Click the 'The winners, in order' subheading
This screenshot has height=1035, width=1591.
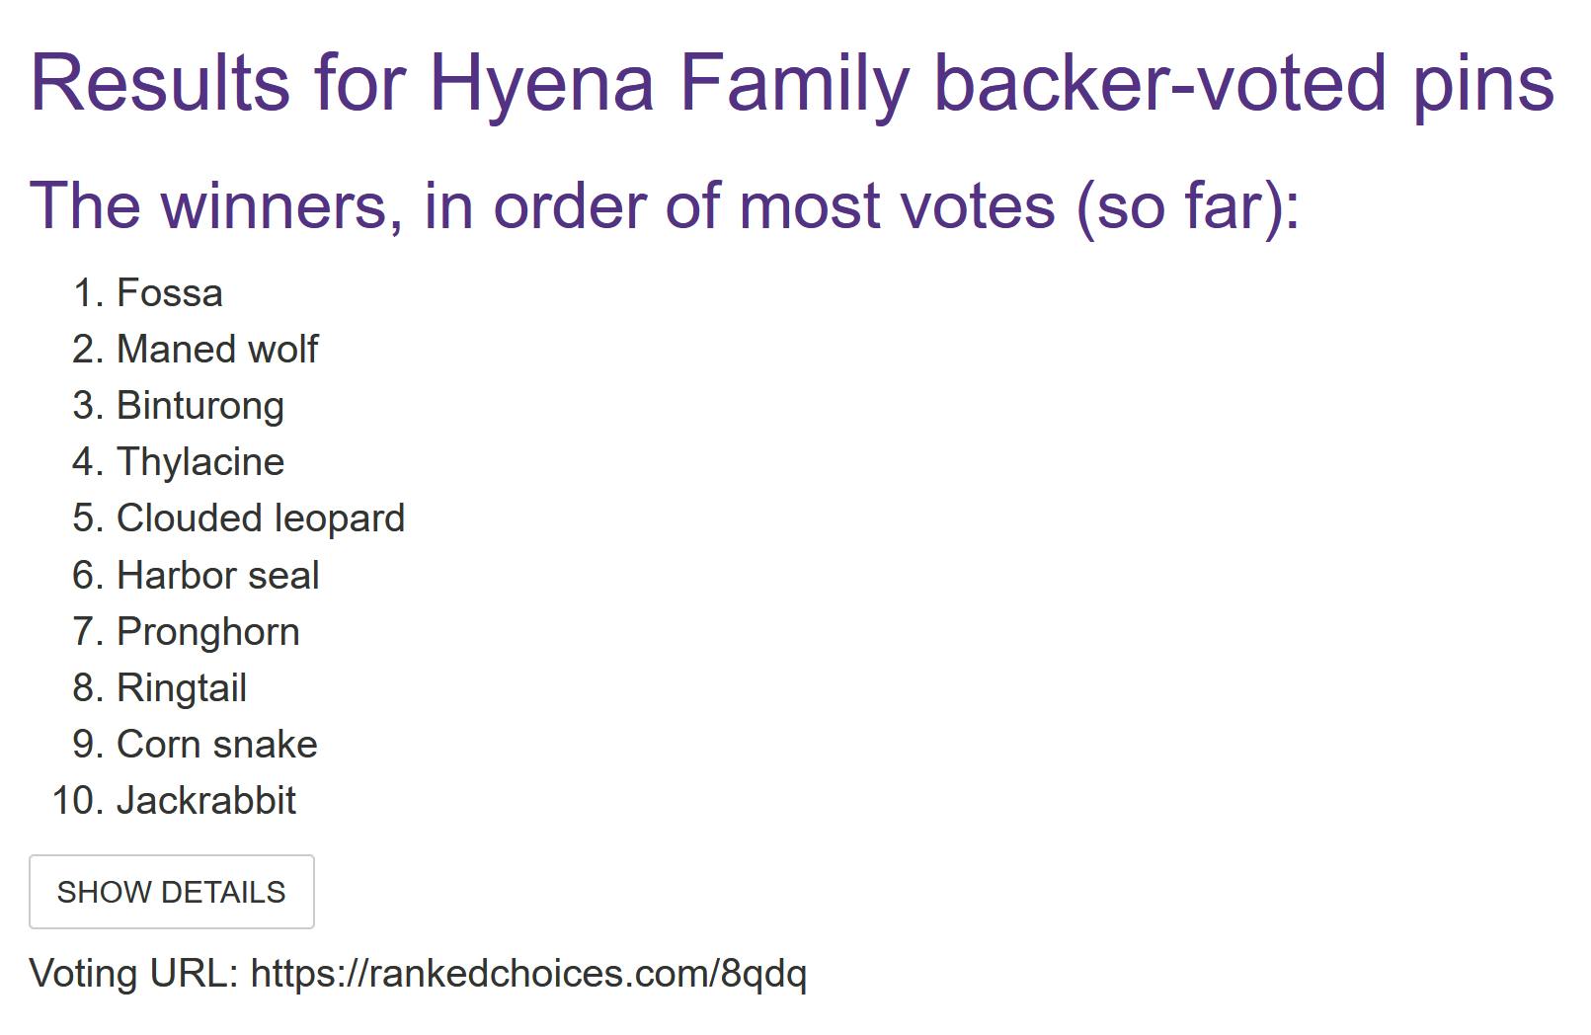point(395,205)
